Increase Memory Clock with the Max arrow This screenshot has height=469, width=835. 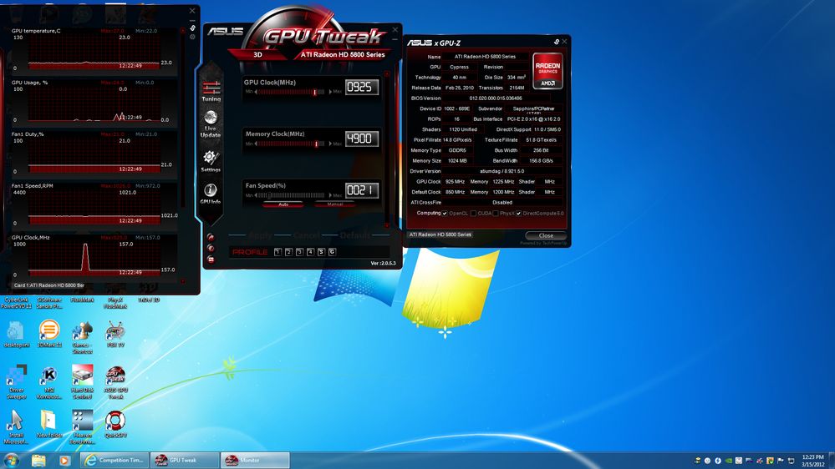[x=330, y=144]
